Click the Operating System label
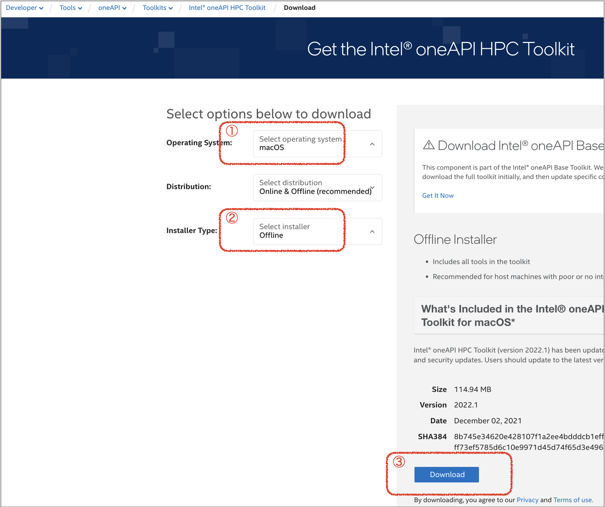This screenshot has width=605, height=507. coord(199,143)
